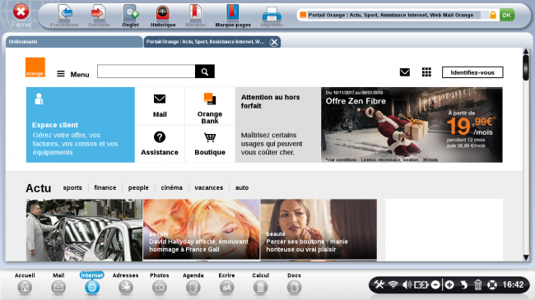The image size is (535, 300).
Task: Open David Hallyday article
Action: pyautogui.click(x=202, y=229)
